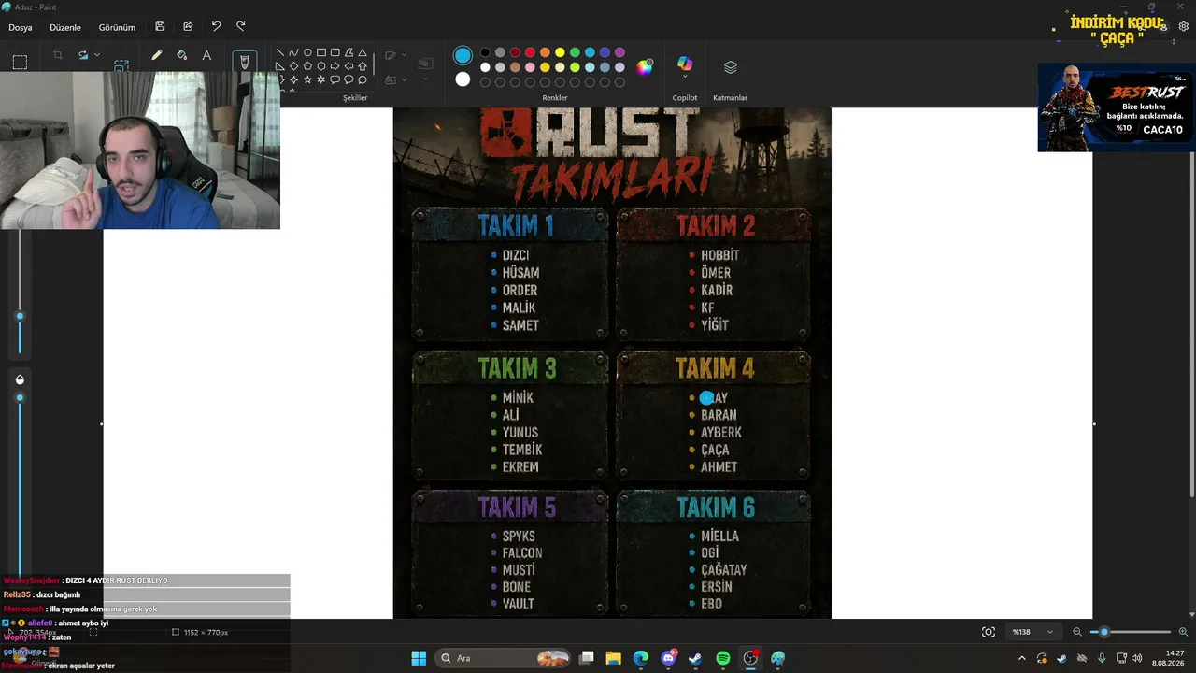
Task: Select the secondary white color circle
Action: click(463, 79)
